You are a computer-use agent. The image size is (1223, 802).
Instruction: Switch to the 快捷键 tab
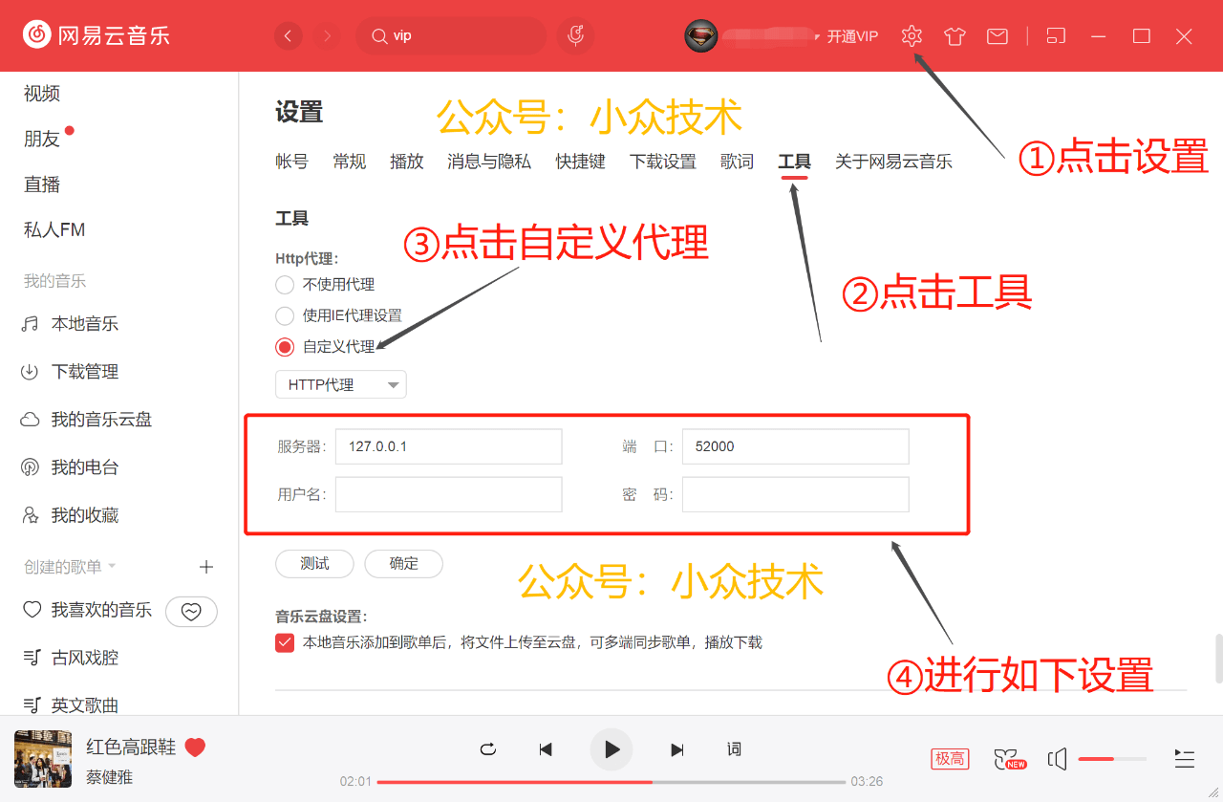pyautogui.click(x=581, y=162)
